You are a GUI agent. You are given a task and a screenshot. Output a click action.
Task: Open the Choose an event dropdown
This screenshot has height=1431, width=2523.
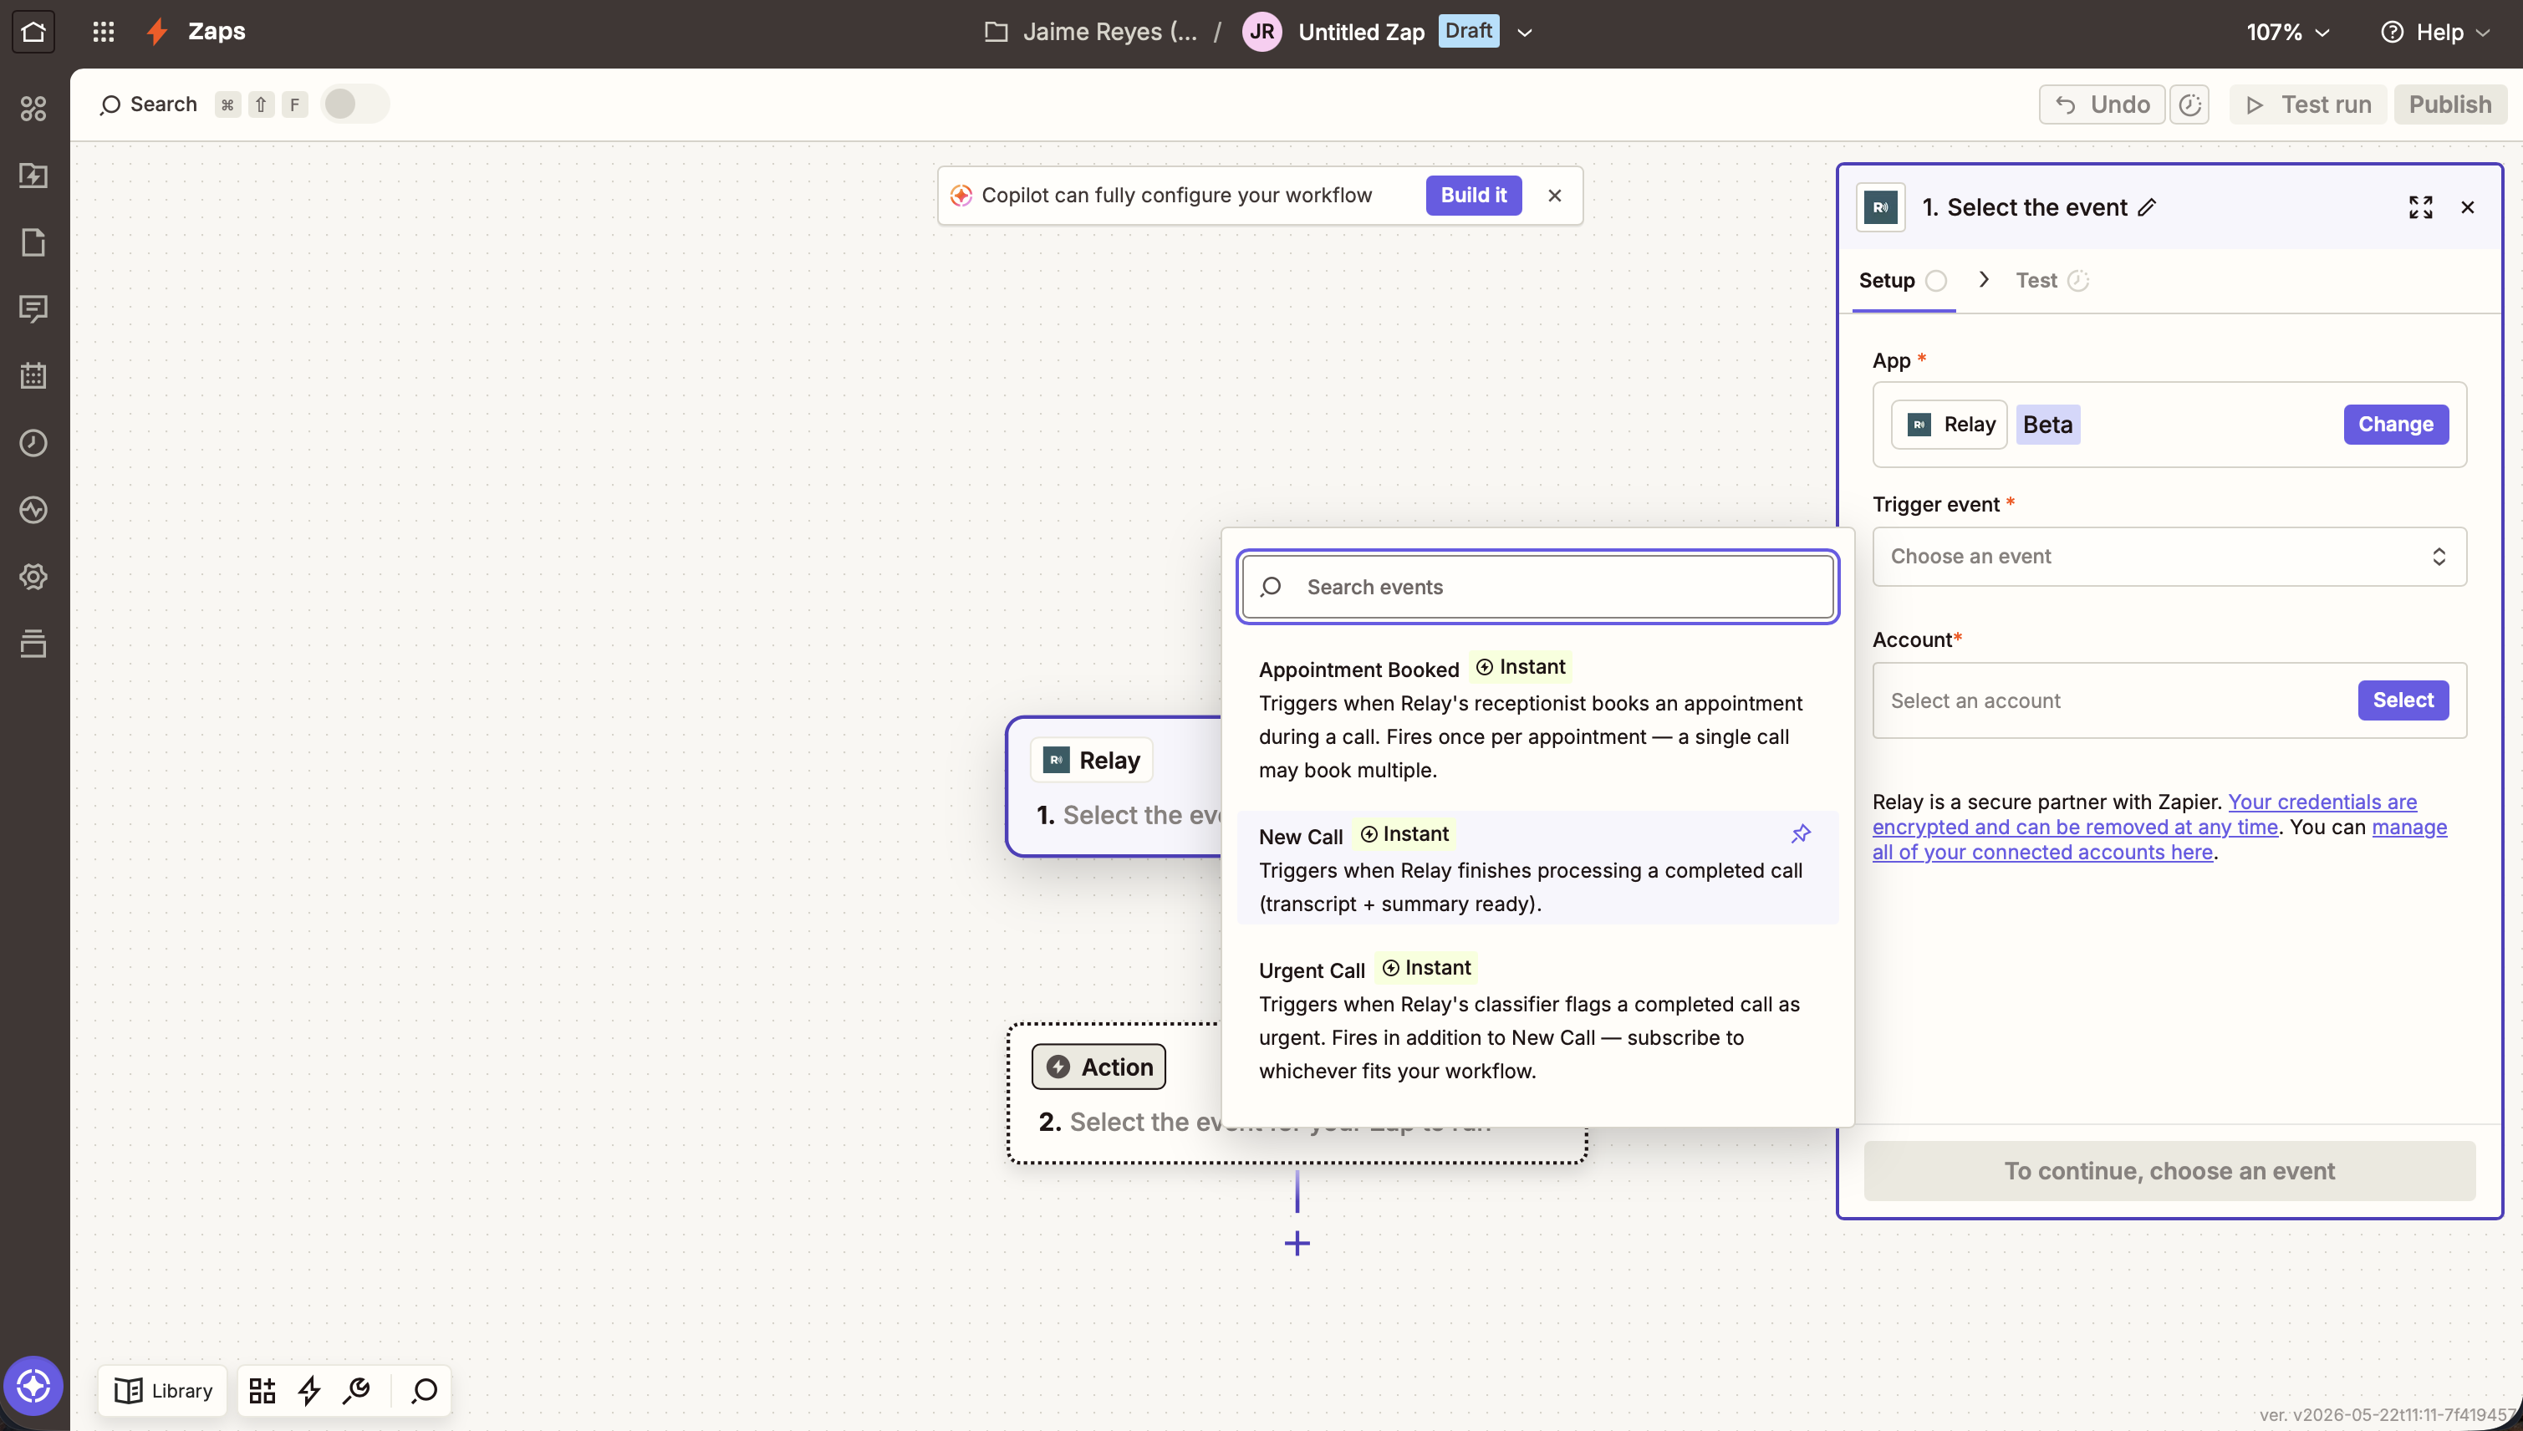[2169, 557]
